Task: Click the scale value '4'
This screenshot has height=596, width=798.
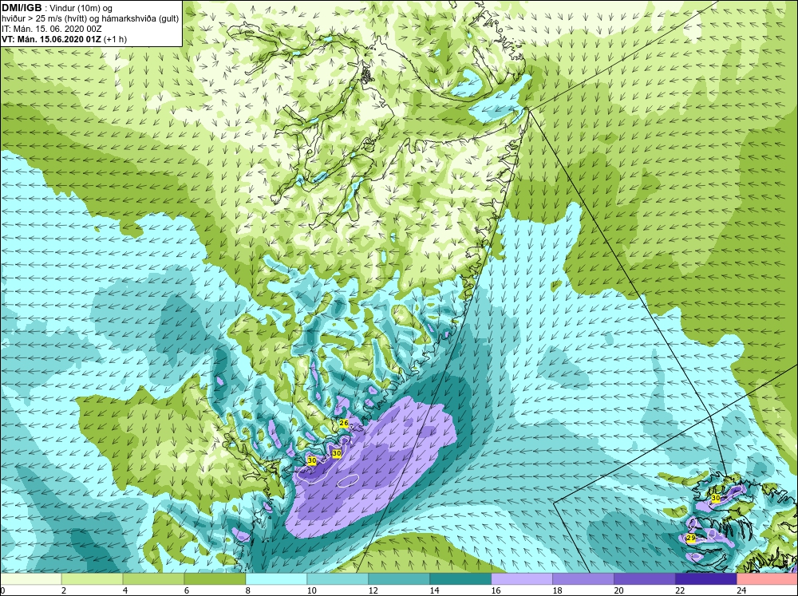Action: click(125, 590)
